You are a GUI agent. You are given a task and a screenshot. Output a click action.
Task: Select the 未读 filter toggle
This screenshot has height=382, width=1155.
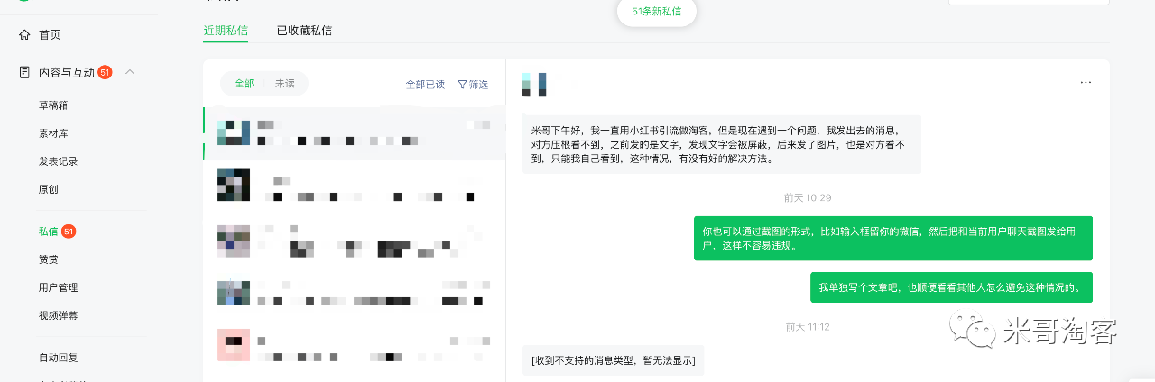[x=285, y=84]
